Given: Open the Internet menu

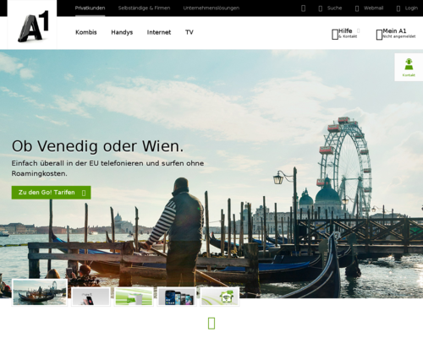Looking at the screenshot, I should coord(159,32).
